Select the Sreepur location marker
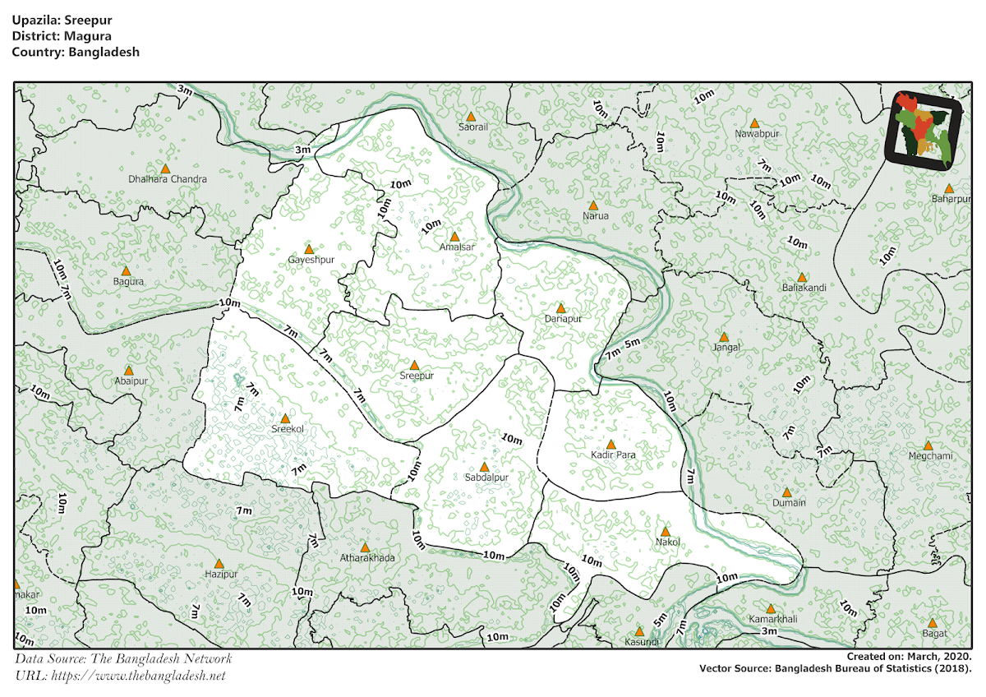Image resolution: width=986 pixels, height=697 pixels. click(415, 363)
